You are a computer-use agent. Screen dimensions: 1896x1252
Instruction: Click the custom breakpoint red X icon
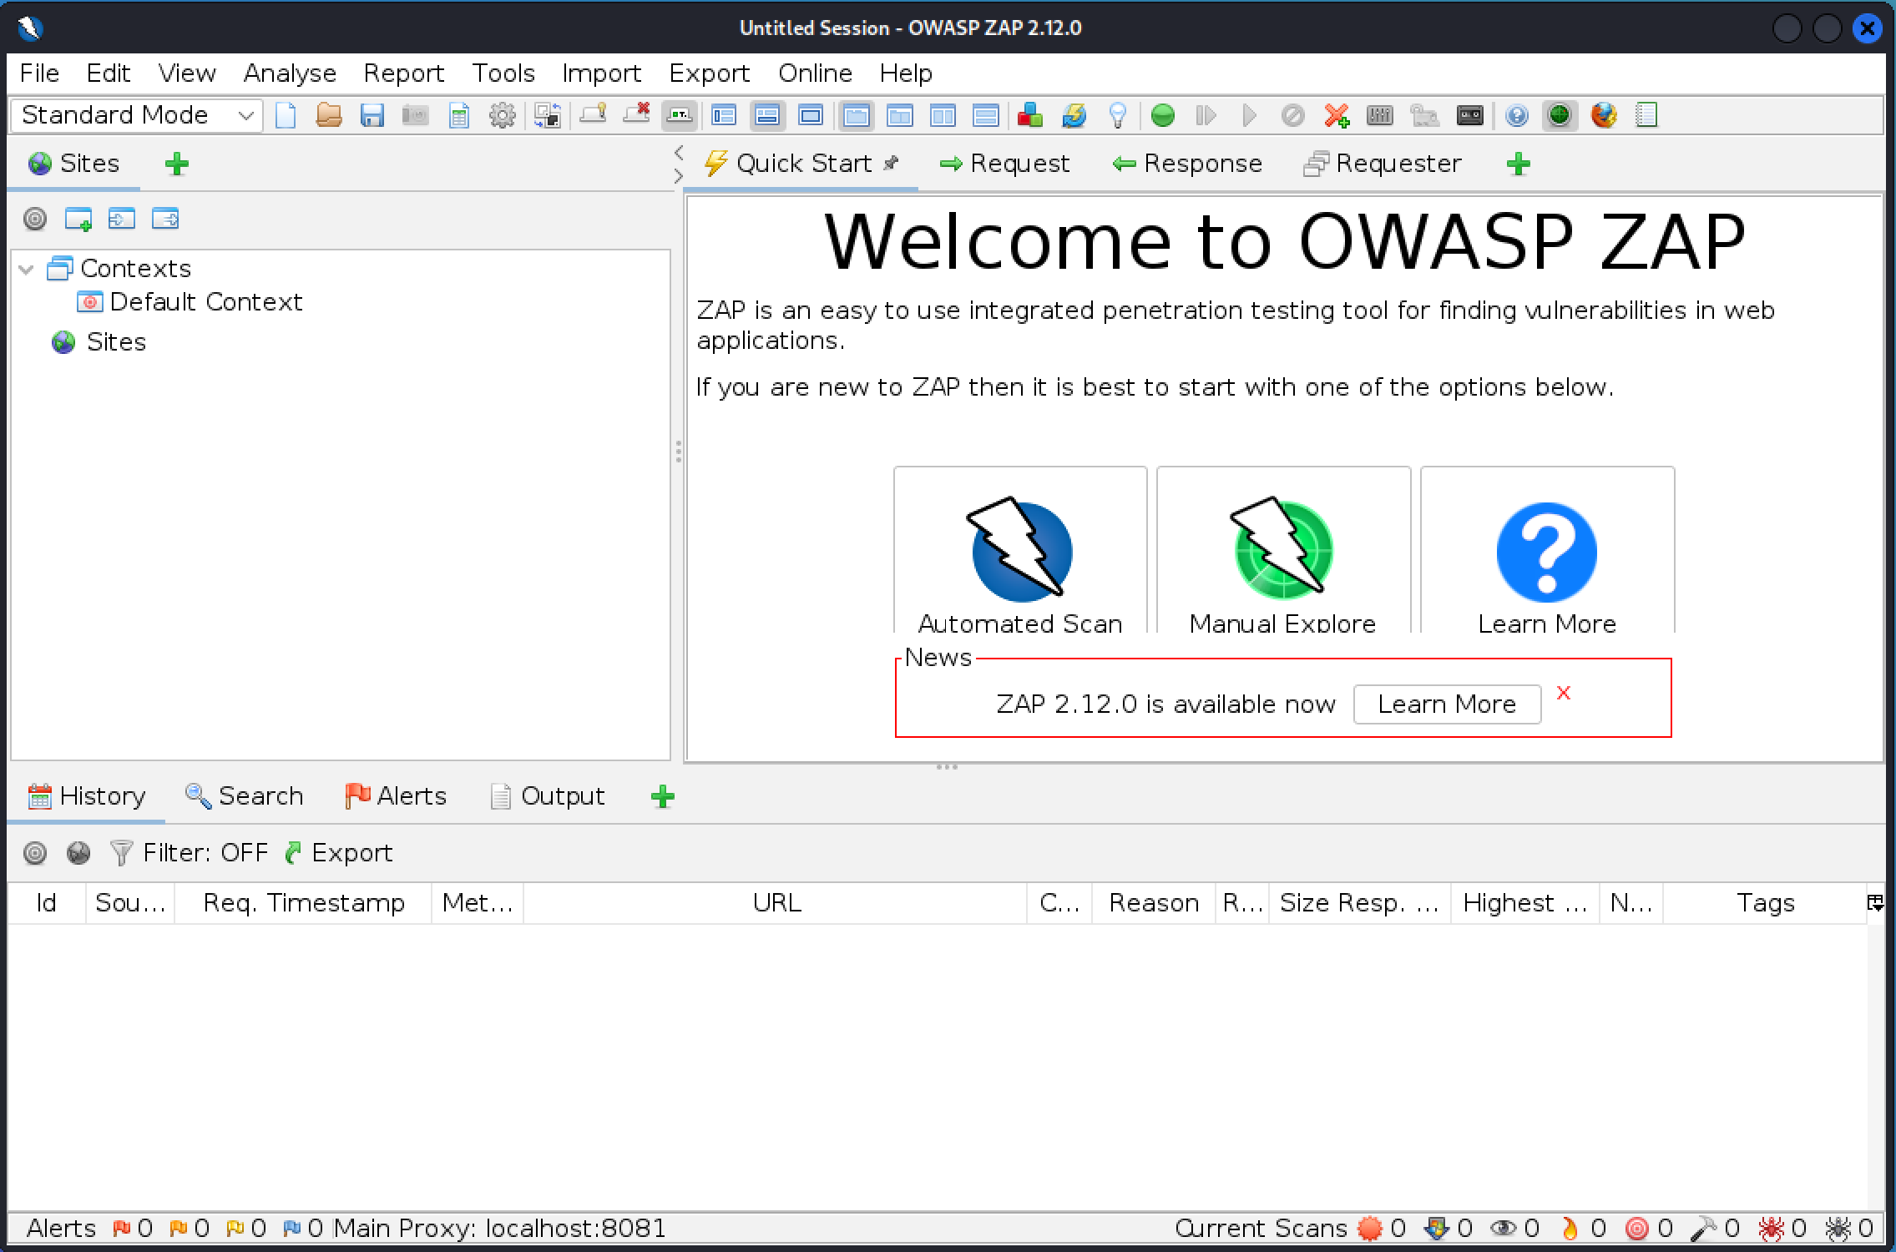tap(1336, 115)
